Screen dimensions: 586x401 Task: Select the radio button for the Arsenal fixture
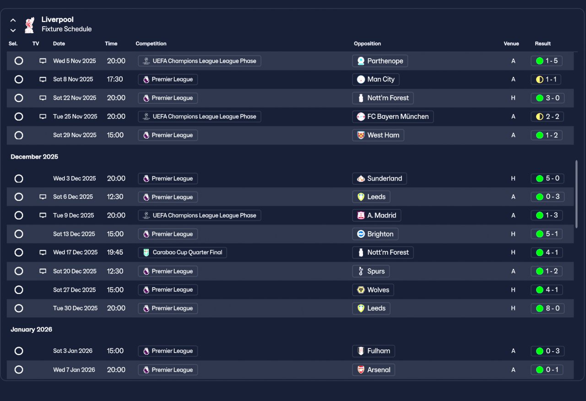pyautogui.click(x=19, y=370)
